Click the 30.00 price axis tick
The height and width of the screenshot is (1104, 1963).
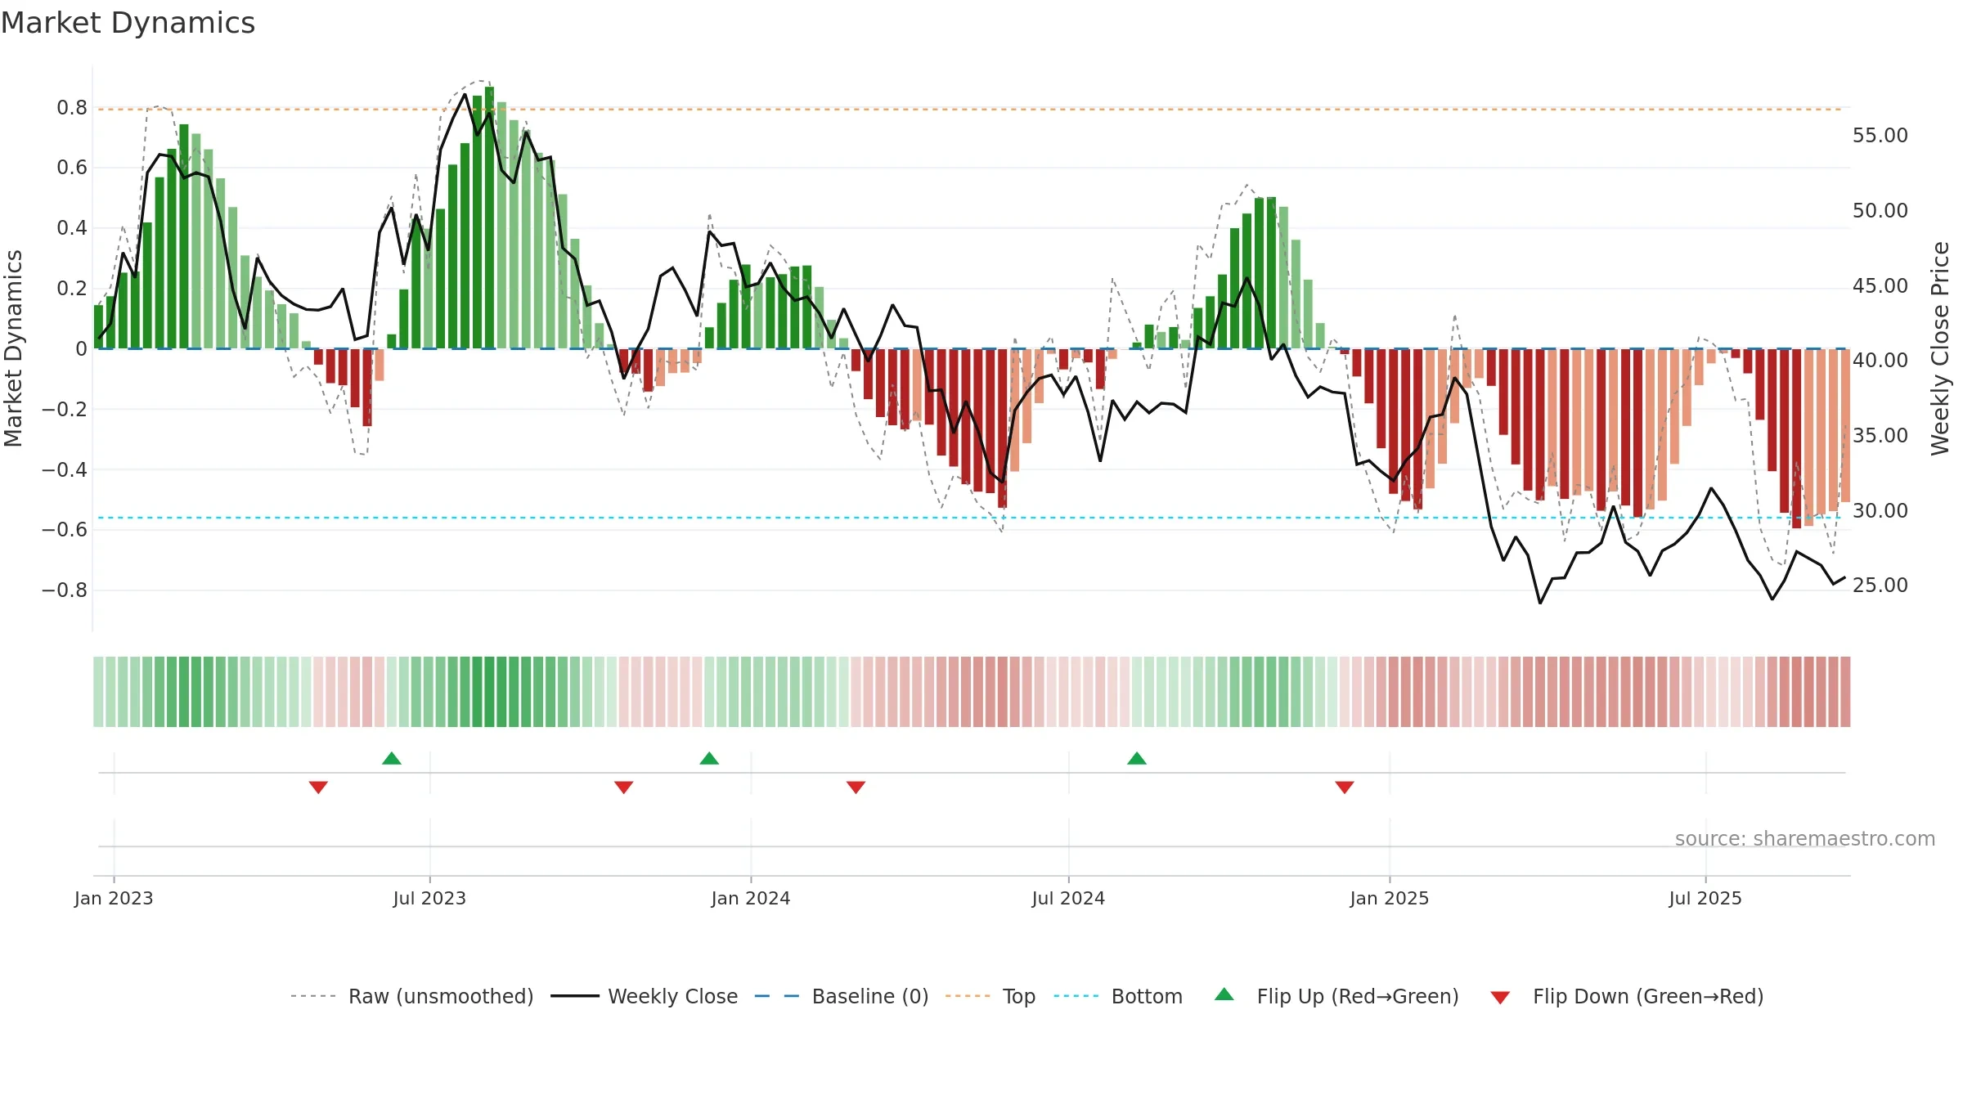(x=1880, y=511)
